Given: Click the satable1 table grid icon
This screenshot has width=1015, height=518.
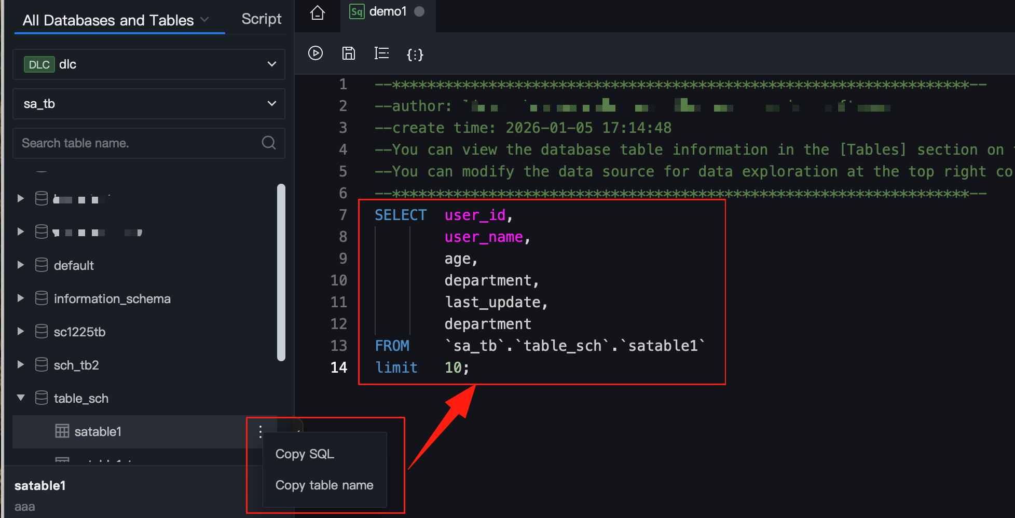Looking at the screenshot, I should click(x=62, y=431).
